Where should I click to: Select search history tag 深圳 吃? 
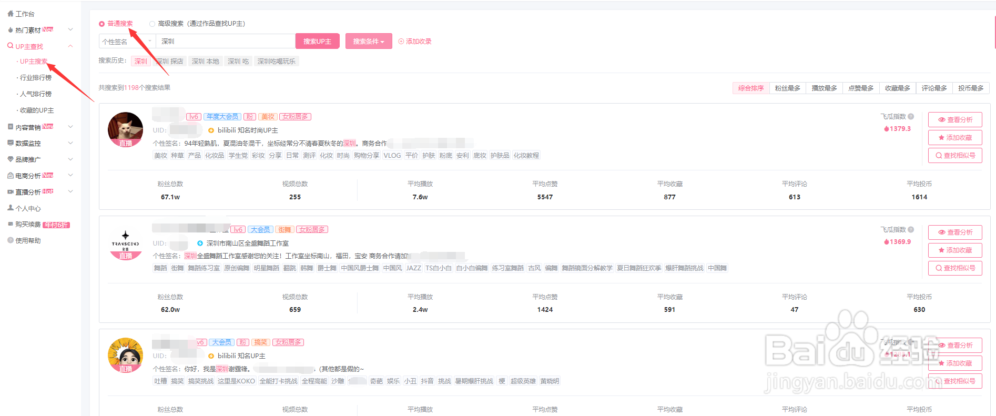pos(238,62)
